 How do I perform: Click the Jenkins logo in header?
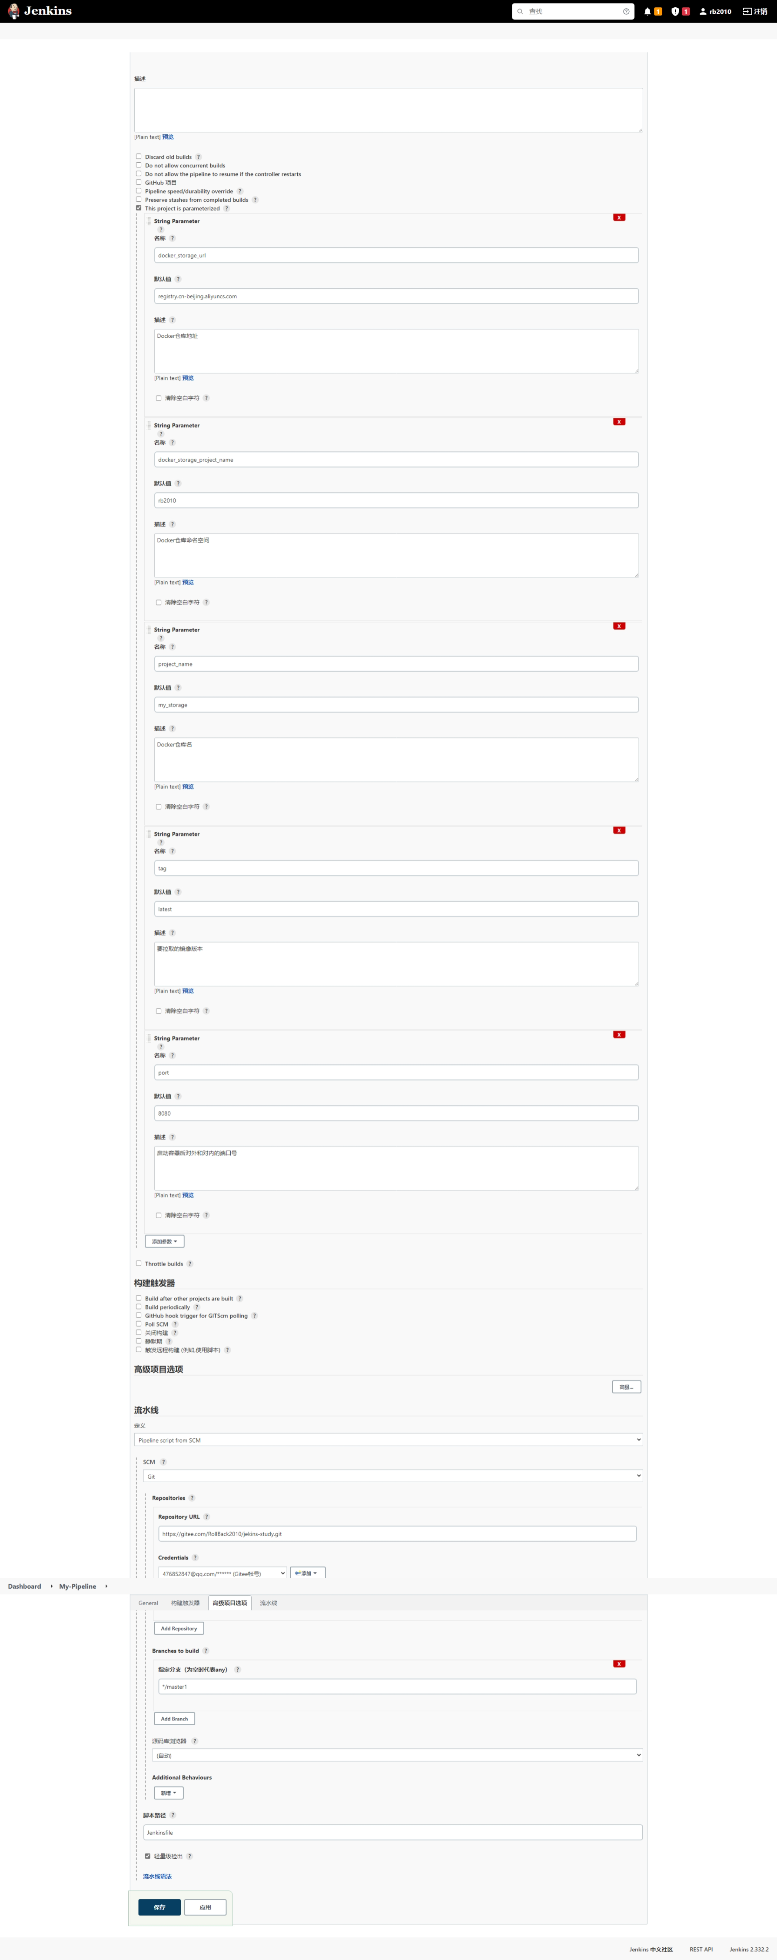coord(40,11)
